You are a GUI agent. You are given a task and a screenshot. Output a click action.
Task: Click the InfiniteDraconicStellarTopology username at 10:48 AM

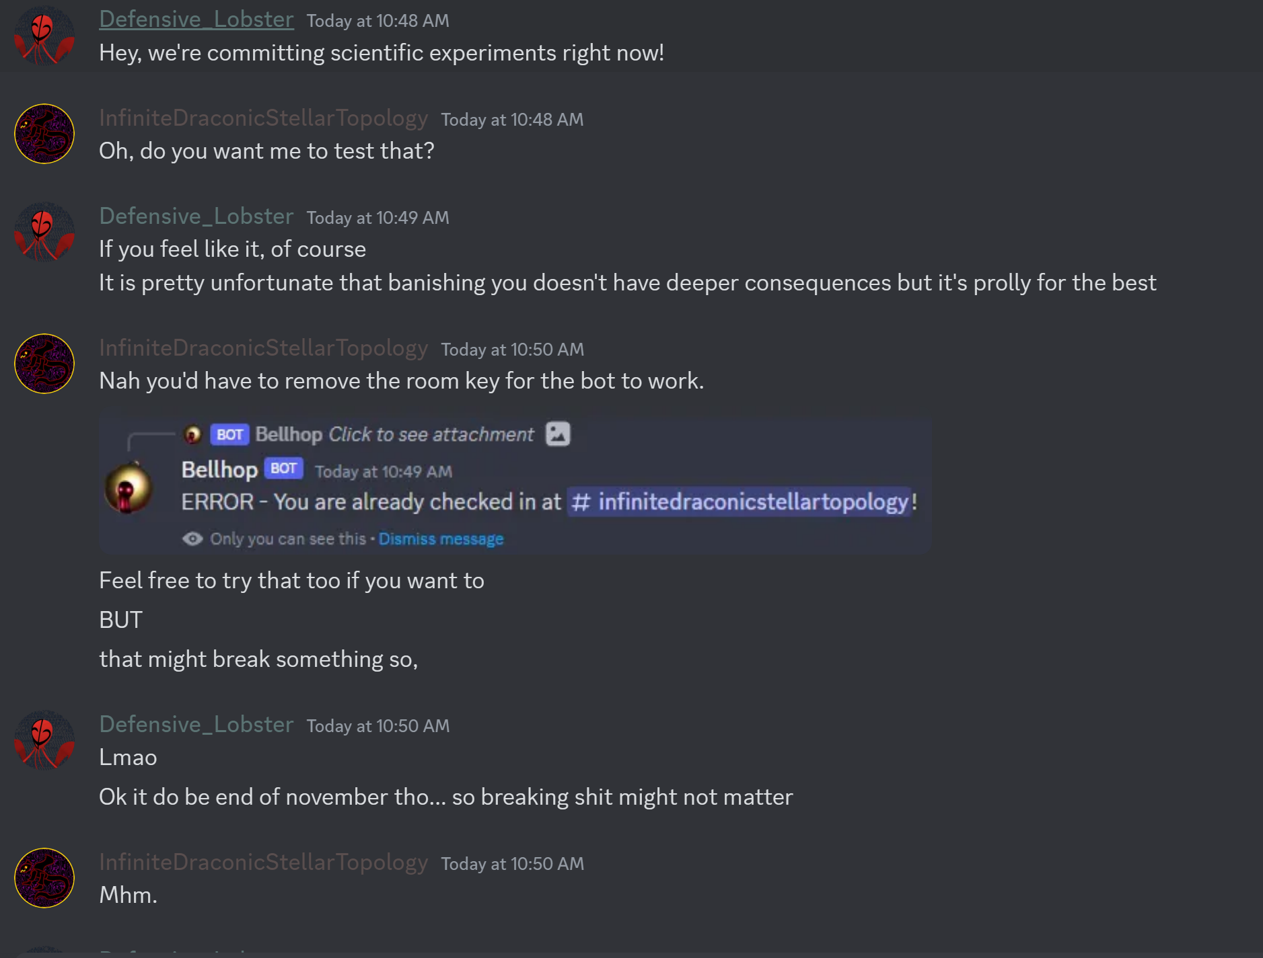[x=263, y=118]
